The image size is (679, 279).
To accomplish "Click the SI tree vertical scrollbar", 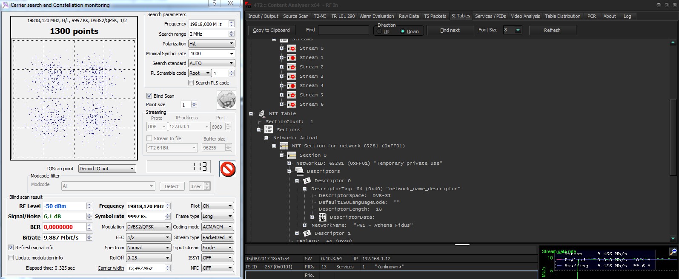I will click(673, 137).
